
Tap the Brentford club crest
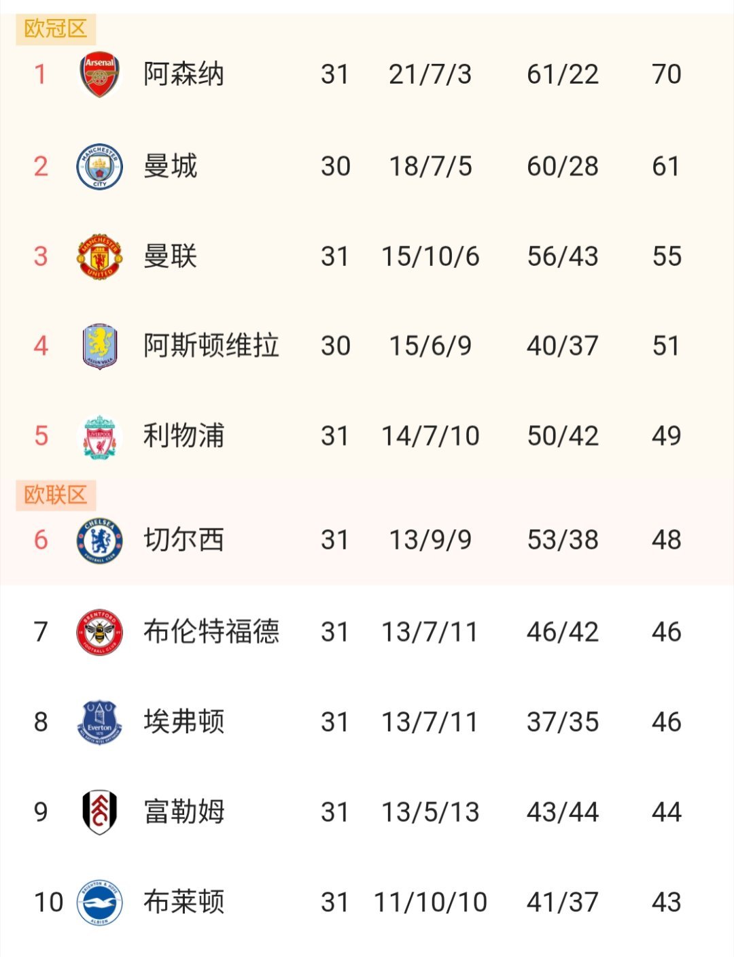(x=99, y=632)
